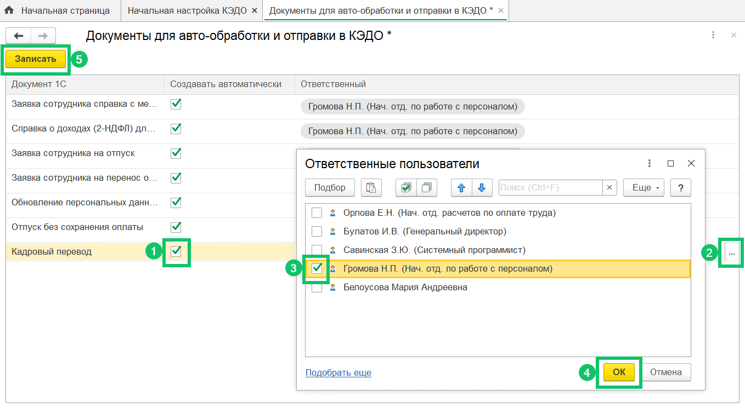This screenshot has height=408, width=745.
Task: Click the Записать button
Action: pos(36,59)
